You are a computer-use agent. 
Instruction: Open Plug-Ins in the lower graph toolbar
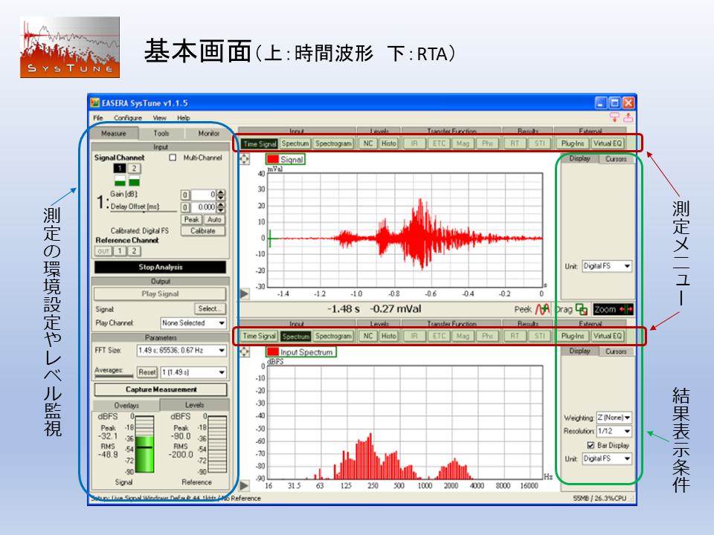573,336
